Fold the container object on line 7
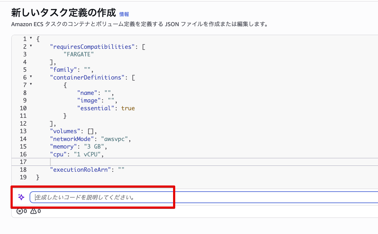The height and width of the screenshot is (234, 378). point(31,84)
